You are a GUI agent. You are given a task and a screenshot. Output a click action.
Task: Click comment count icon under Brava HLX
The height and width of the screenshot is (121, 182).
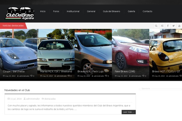click(x=106, y=76)
